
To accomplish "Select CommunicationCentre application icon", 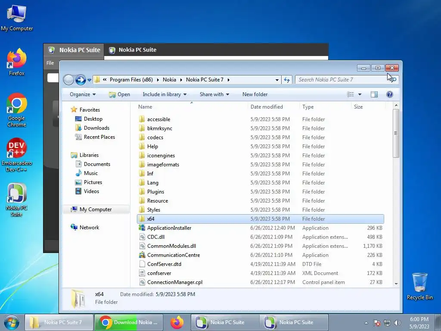I will [x=142, y=255].
